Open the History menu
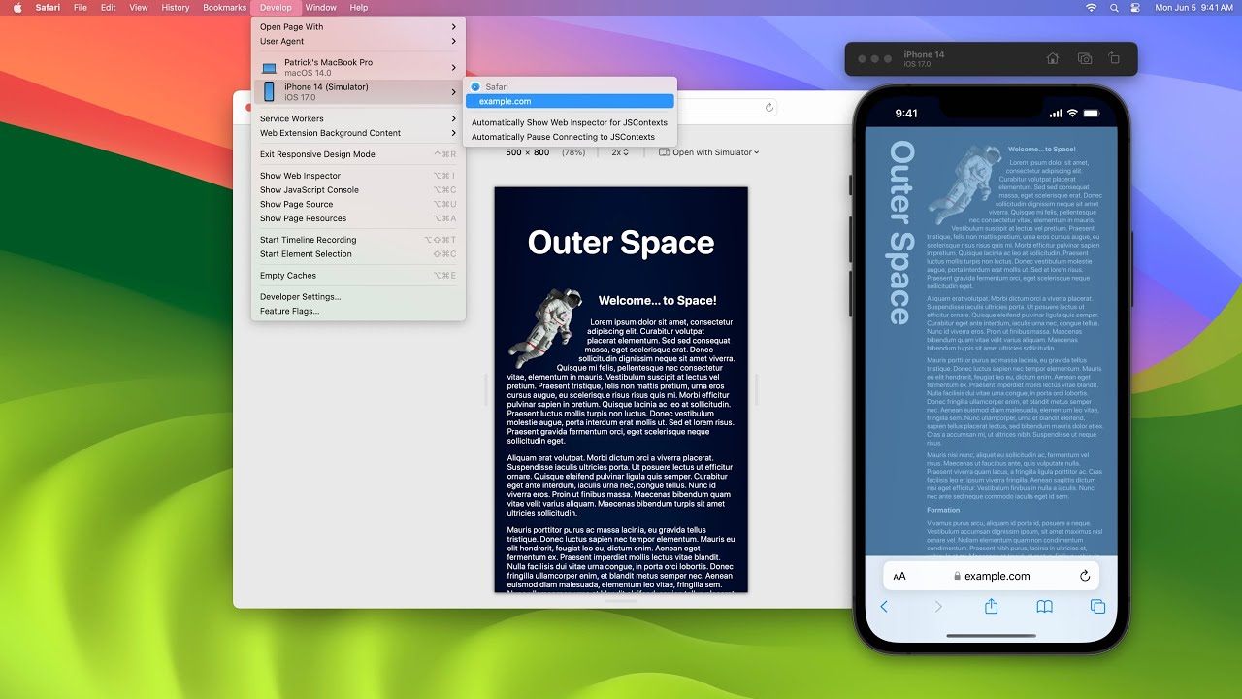The width and height of the screenshot is (1242, 699). click(x=176, y=7)
